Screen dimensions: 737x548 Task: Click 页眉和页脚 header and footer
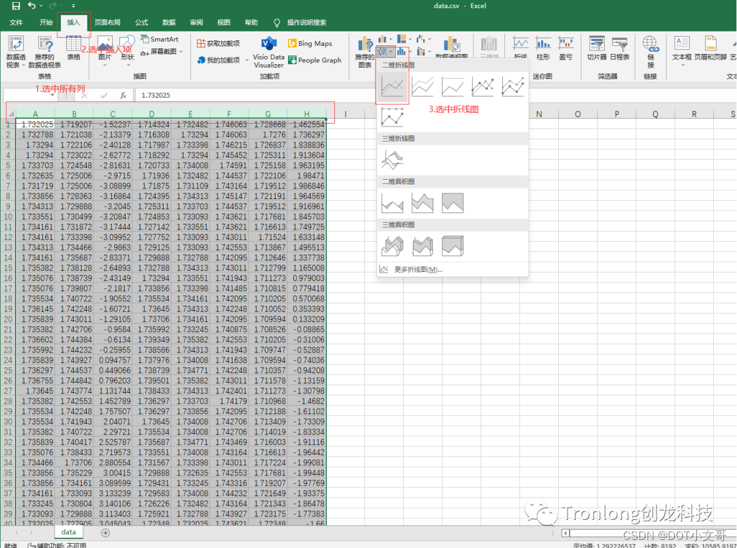pyautogui.click(x=710, y=49)
